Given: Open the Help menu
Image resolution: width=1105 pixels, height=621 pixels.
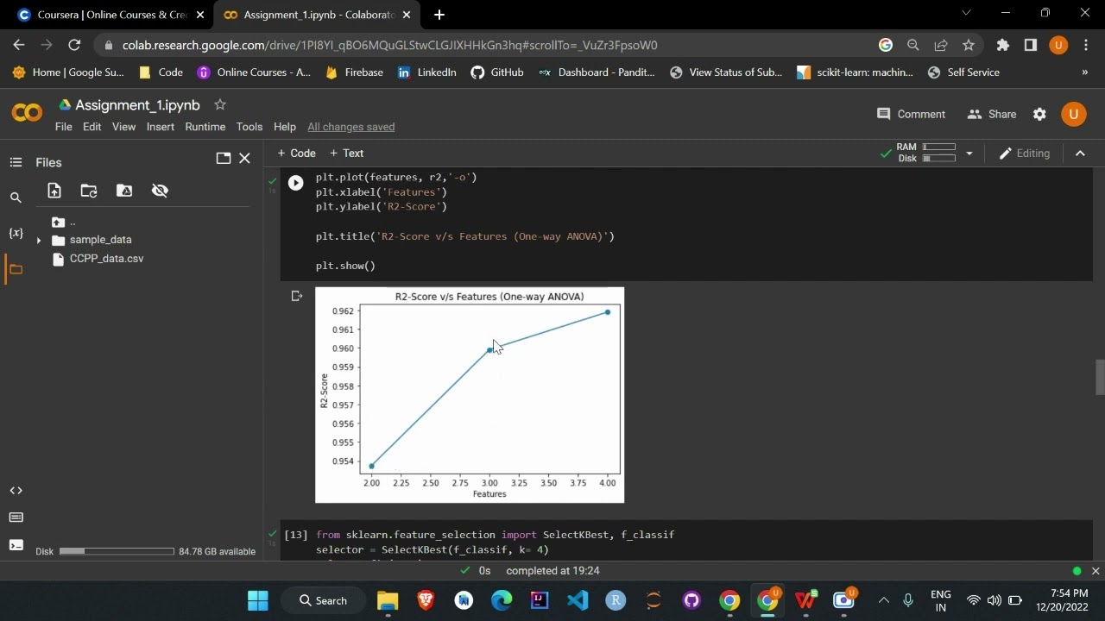Looking at the screenshot, I should 285,127.
